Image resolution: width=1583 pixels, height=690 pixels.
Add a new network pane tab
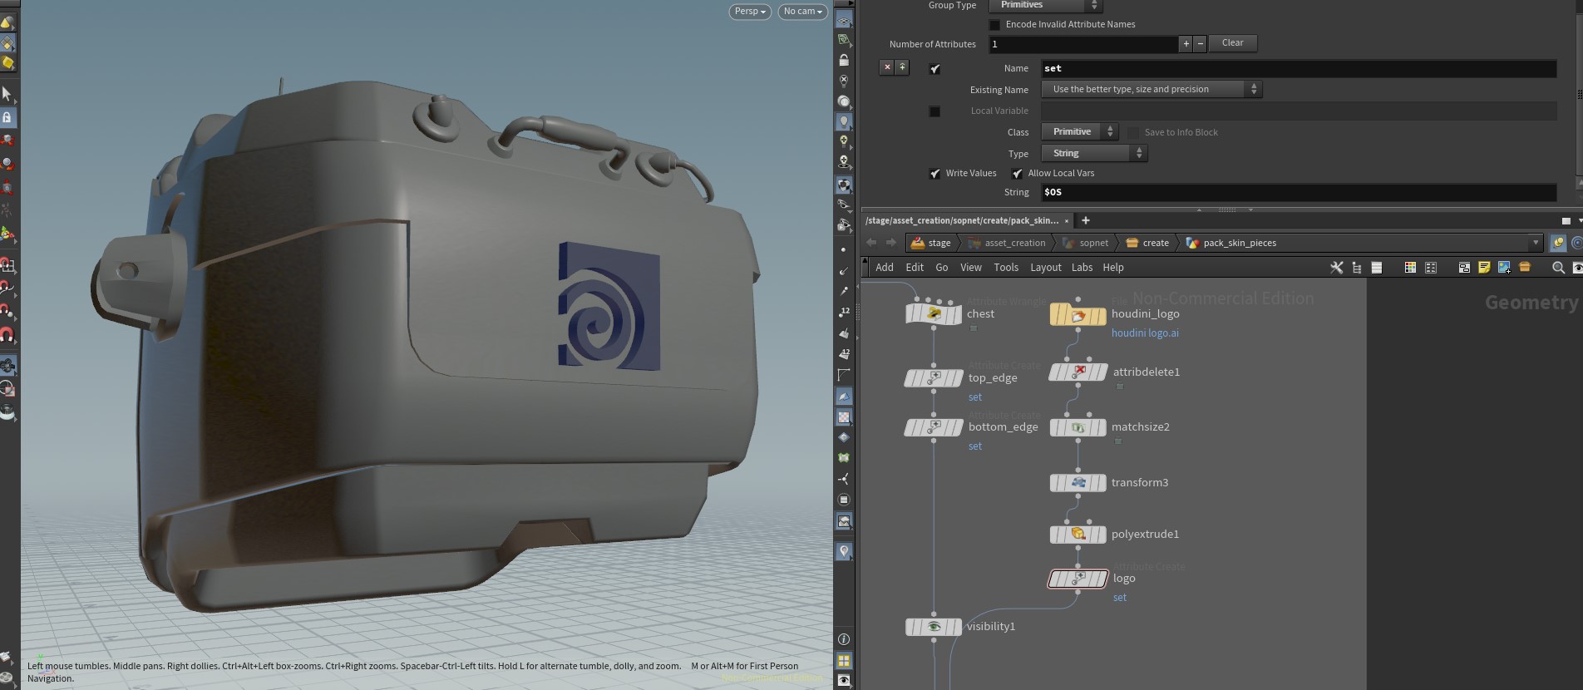click(1086, 221)
